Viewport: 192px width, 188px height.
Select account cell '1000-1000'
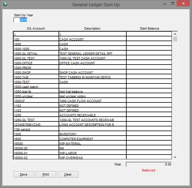[36, 48]
